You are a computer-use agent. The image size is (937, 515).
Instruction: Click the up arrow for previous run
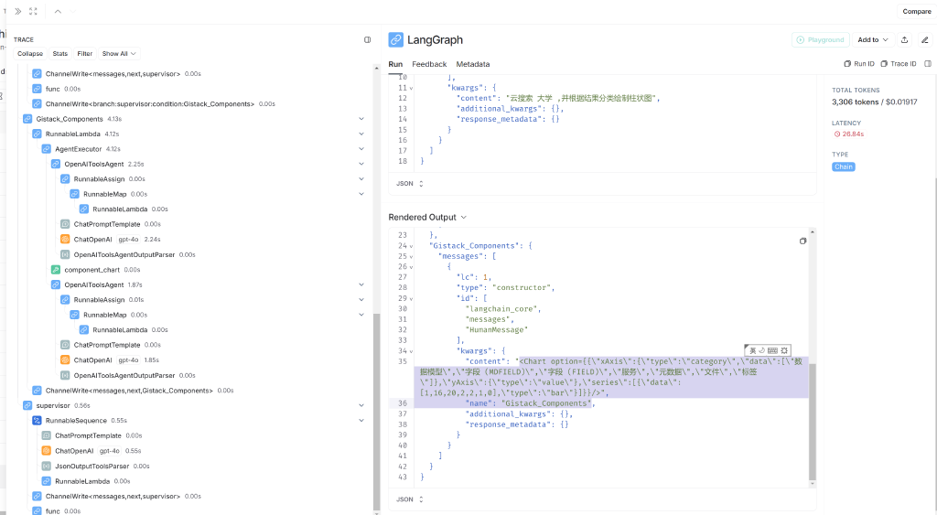pyautogui.click(x=58, y=11)
